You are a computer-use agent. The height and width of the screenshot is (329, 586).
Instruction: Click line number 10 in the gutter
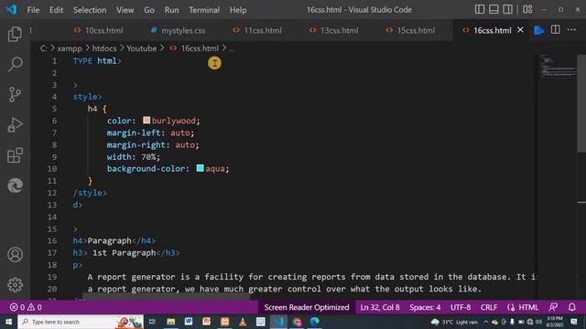pos(52,168)
